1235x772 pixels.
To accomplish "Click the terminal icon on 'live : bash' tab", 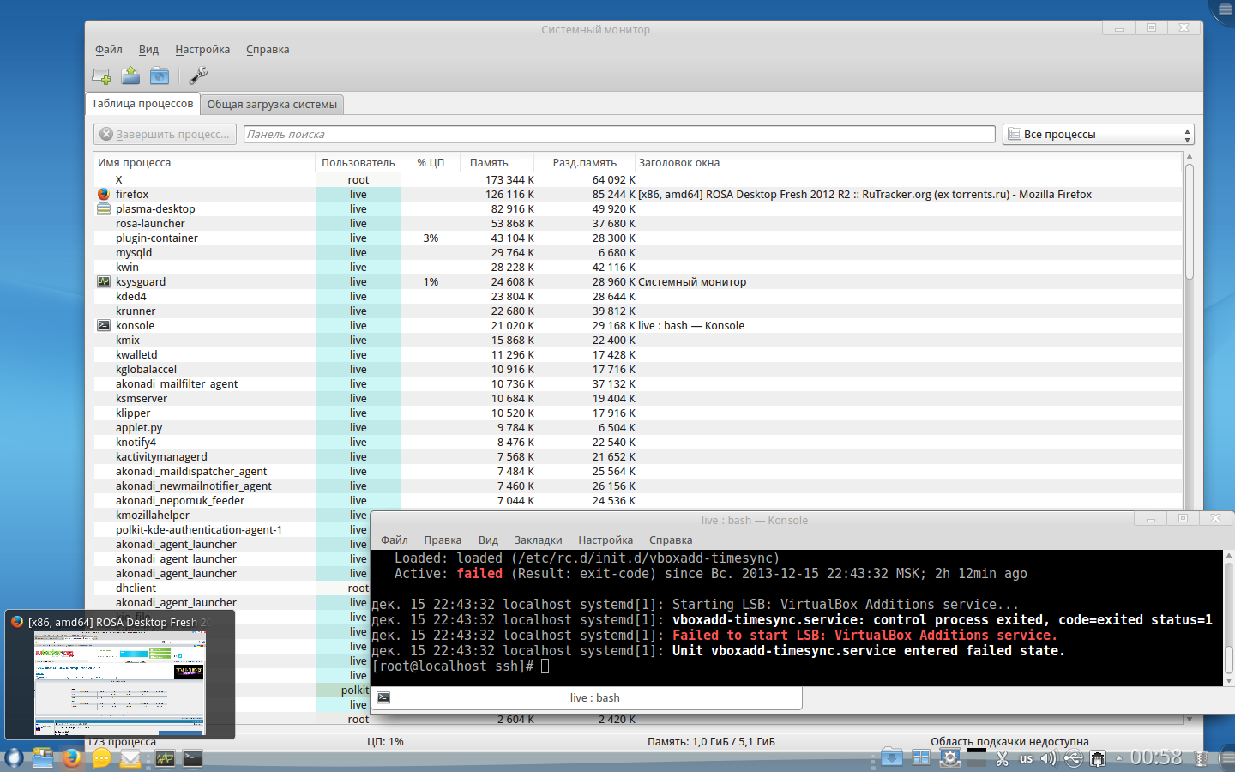I will point(383,698).
